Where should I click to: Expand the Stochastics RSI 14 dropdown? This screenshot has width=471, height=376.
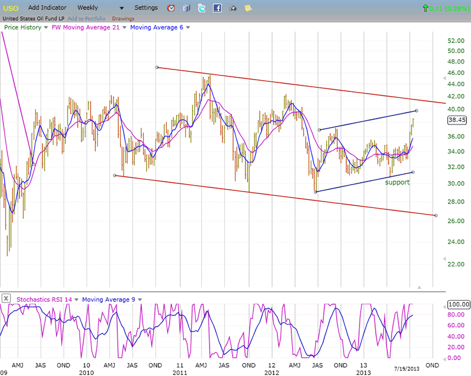pyautogui.click(x=77, y=299)
